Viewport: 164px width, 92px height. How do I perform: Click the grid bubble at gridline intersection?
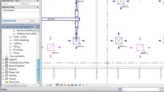[107, 63]
